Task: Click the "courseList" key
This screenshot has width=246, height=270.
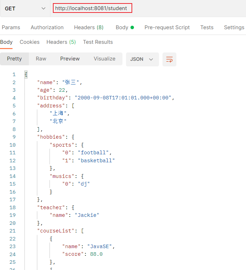Action: 56,231
